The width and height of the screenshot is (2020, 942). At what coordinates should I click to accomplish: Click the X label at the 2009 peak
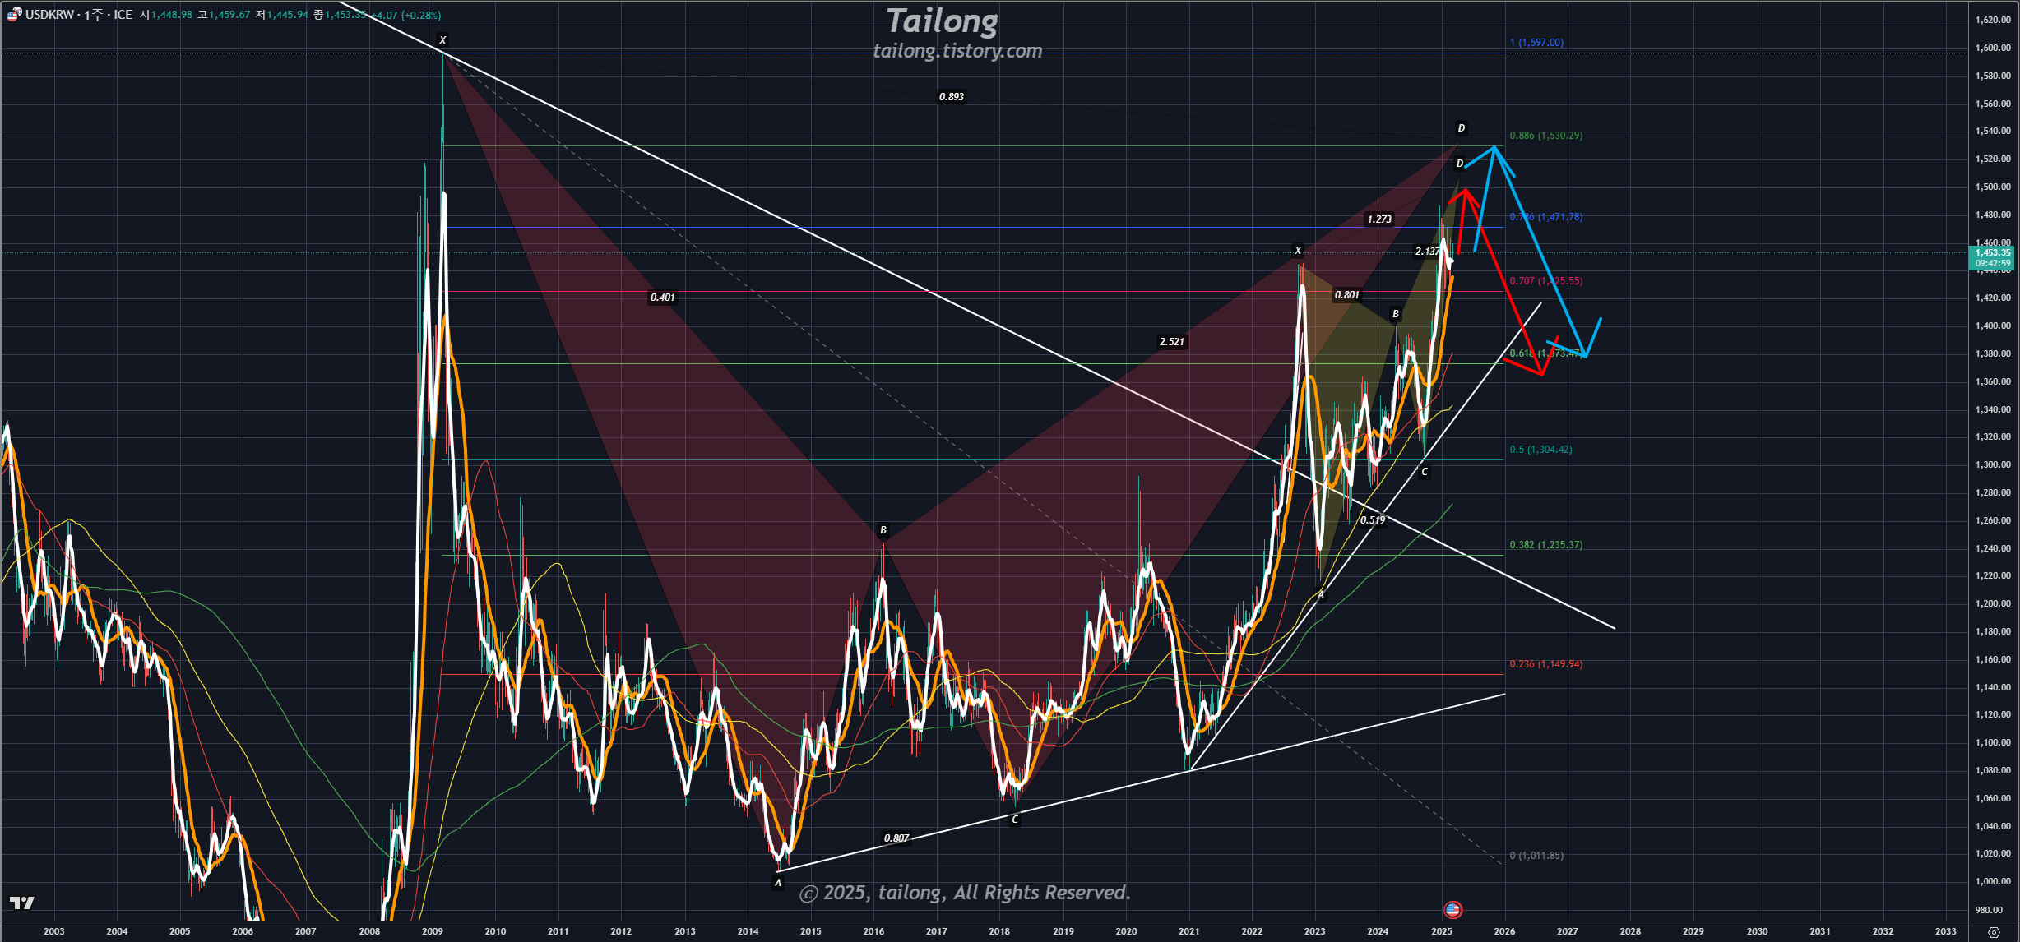tap(442, 40)
